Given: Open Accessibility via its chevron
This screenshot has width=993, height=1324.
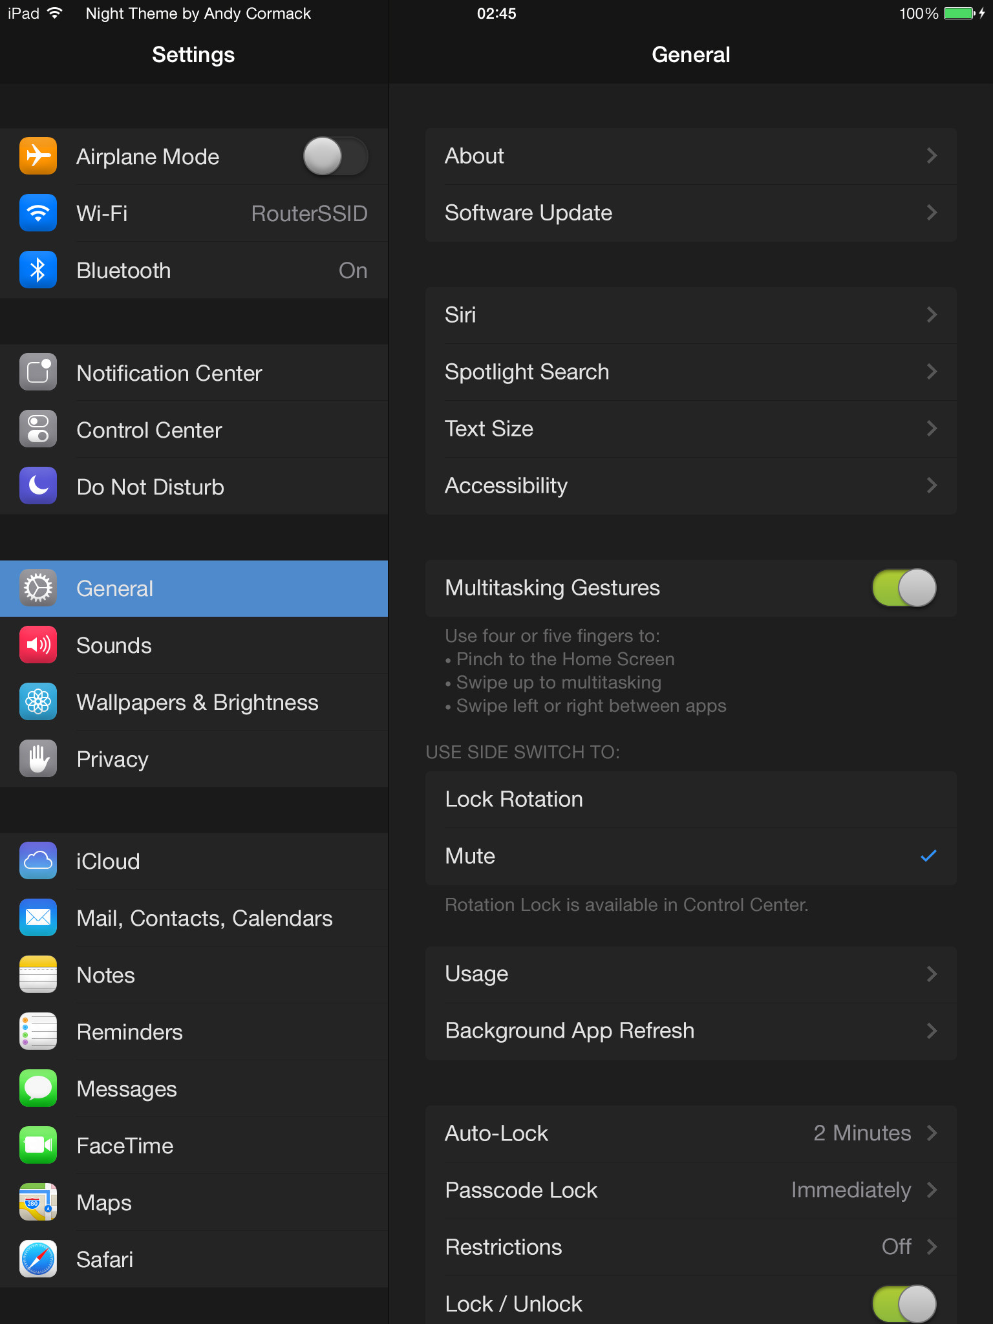Looking at the screenshot, I should pyautogui.click(x=932, y=486).
